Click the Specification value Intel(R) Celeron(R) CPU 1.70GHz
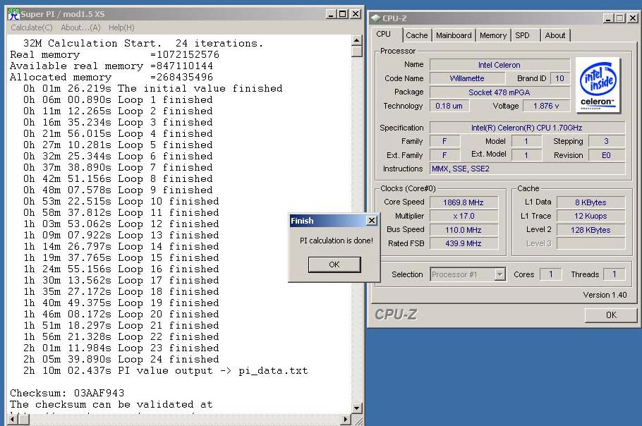This screenshot has width=642, height=426. tap(527, 128)
